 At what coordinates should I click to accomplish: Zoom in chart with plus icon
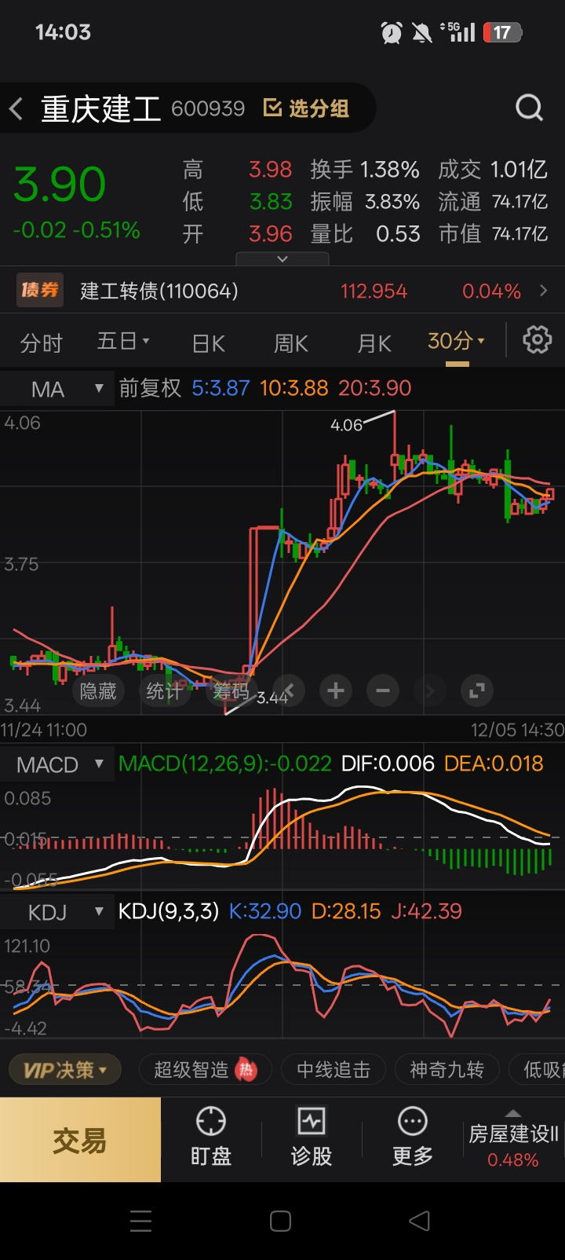(x=336, y=690)
